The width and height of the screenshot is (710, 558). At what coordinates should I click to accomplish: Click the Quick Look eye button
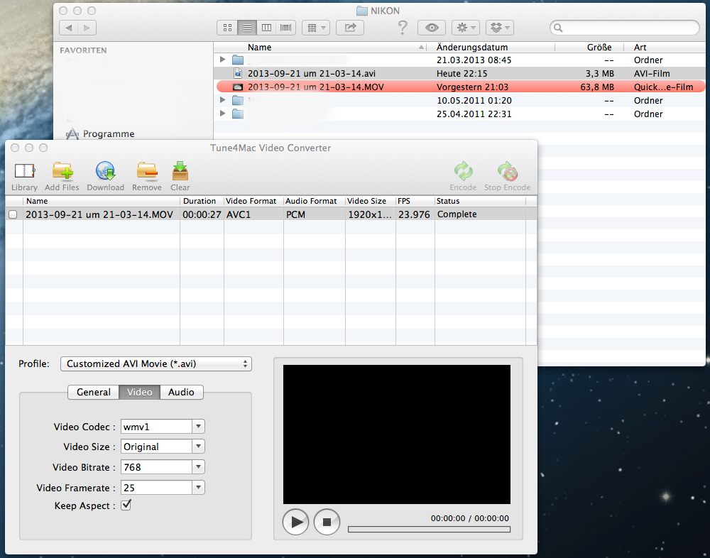(432, 28)
